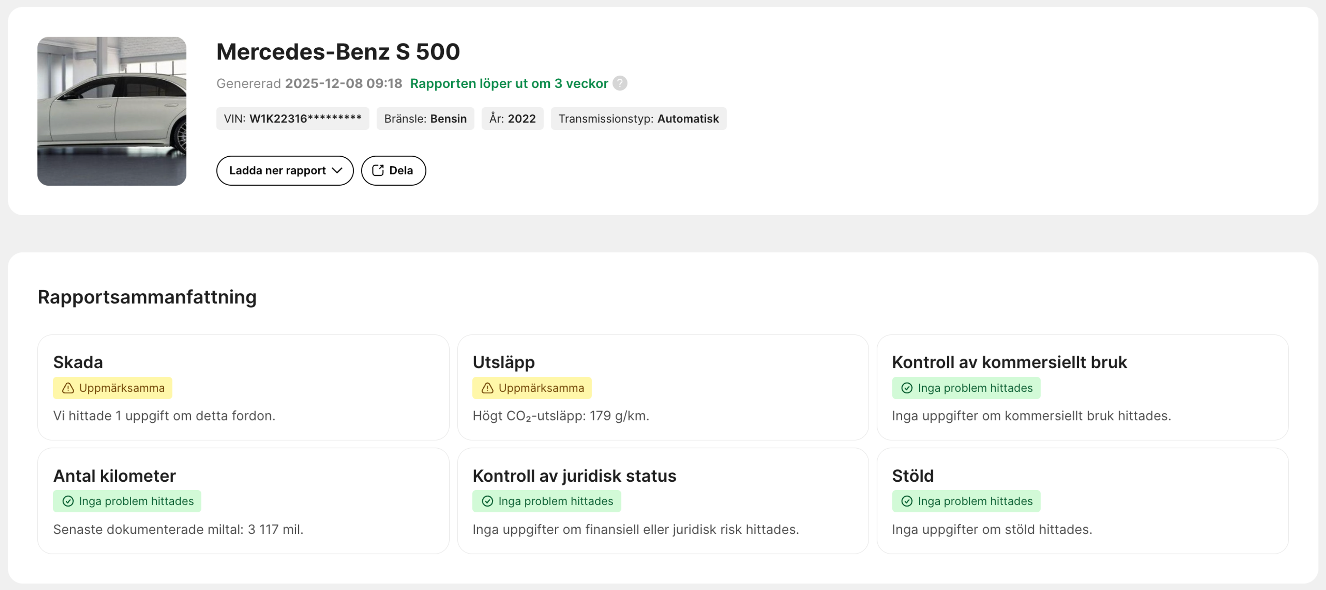Click 'Inga problem hittades' badge under Antal kilometer
The image size is (1326, 590).
point(127,501)
